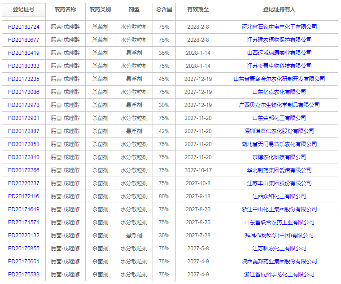The width and height of the screenshot is (341, 284).
Task: Open holder 江西众和化工有限公司
Action: [x=279, y=196]
